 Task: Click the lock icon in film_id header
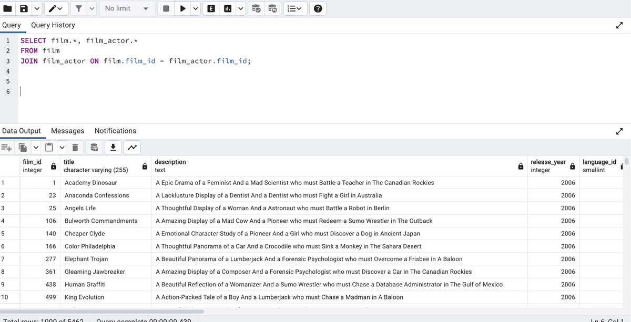pyautogui.click(x=54, y=166)
